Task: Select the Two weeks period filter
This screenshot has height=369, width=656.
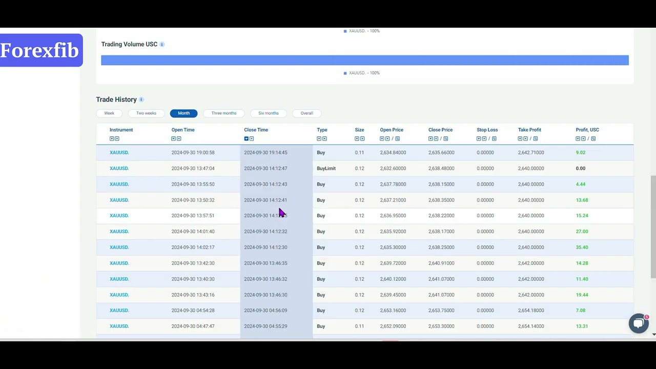Action: pos(146,113)
